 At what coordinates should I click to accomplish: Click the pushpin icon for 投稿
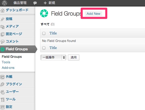3,19
